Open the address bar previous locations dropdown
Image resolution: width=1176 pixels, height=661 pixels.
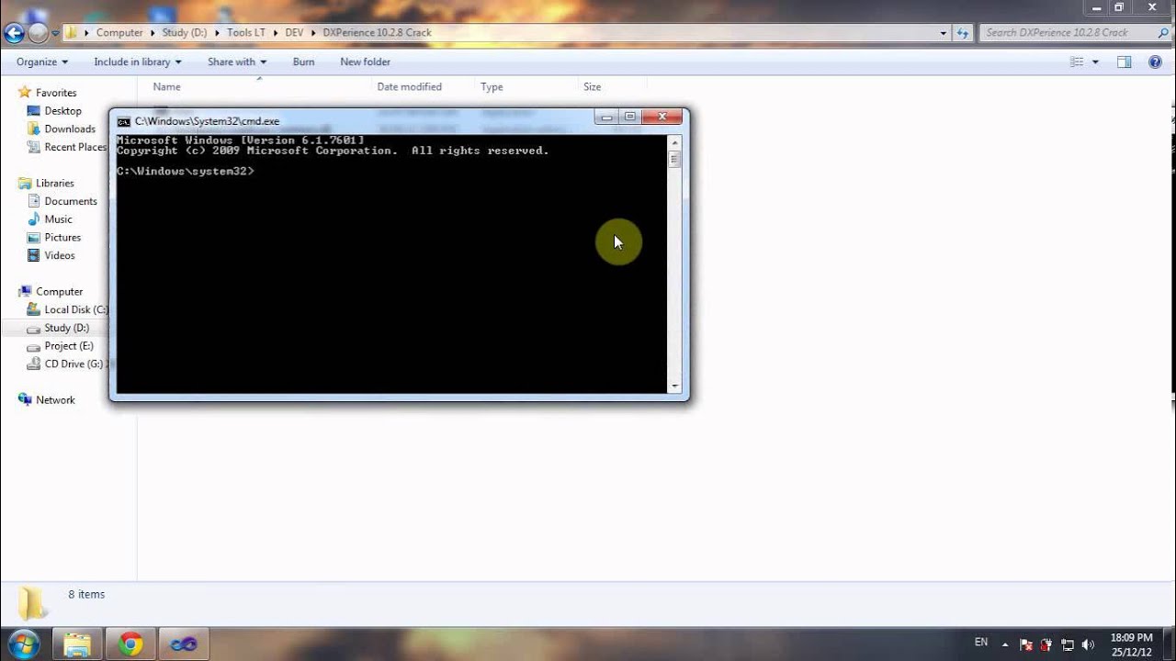(943, 33)
